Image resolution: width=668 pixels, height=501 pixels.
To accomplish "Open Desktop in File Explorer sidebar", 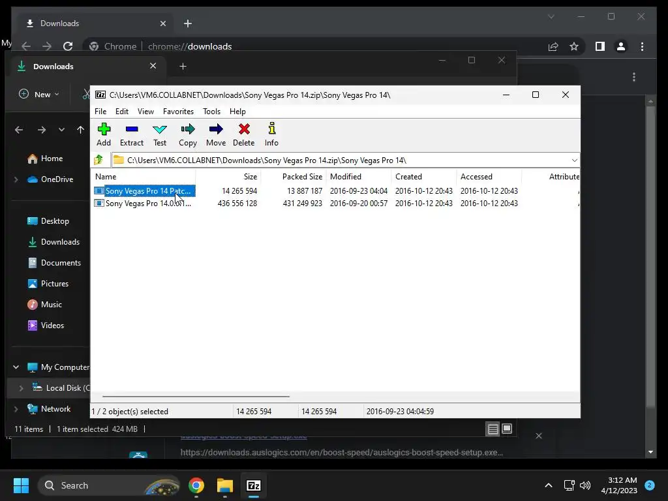I will (x=48, y=221).
